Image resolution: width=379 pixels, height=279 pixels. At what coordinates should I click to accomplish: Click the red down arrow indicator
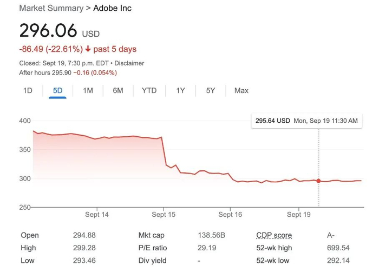[x=88, y=49]
